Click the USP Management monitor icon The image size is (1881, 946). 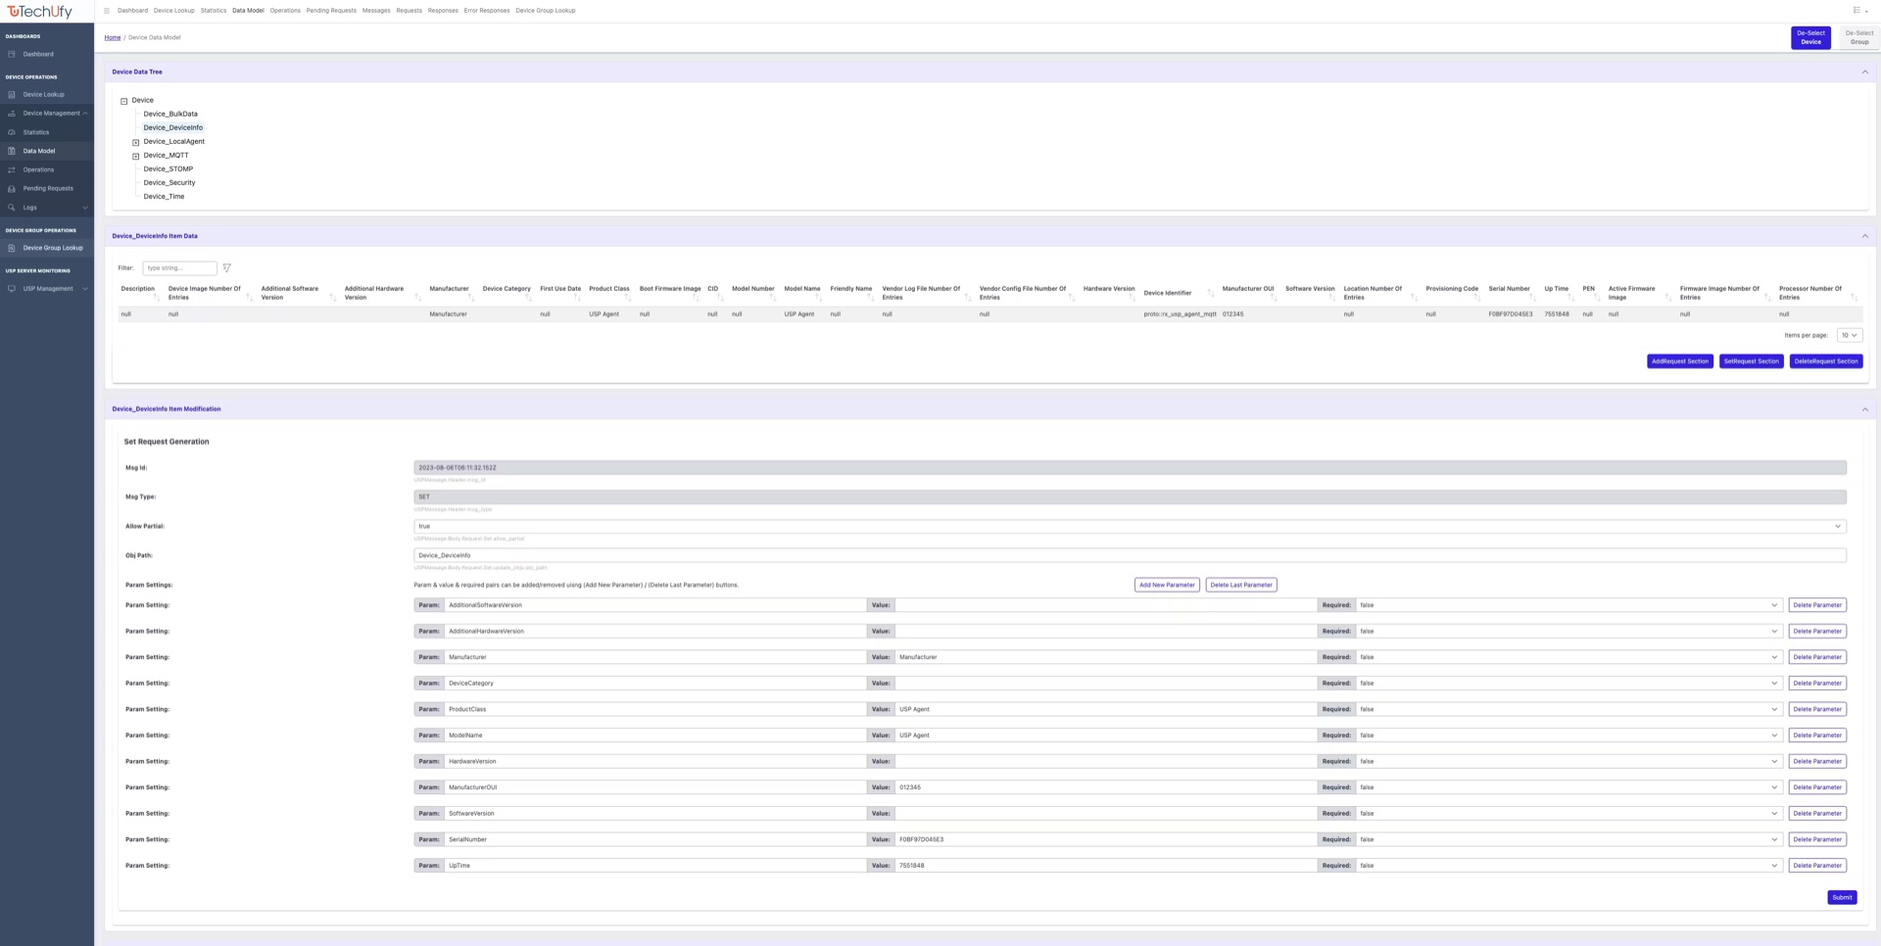point(12,289)
